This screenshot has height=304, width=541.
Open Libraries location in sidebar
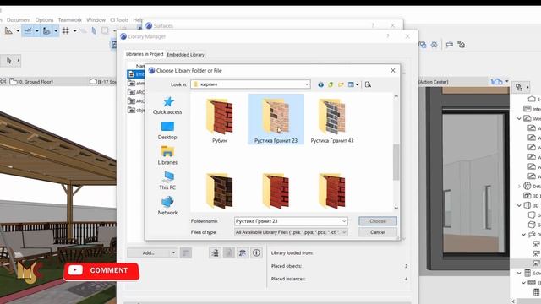click(167, 155)
